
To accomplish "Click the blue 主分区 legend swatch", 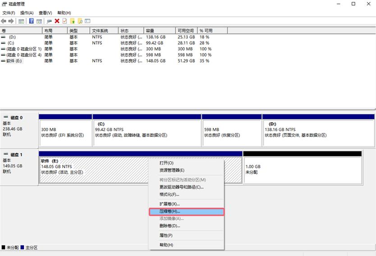I will pyautogui.click(x=22, y=247).
